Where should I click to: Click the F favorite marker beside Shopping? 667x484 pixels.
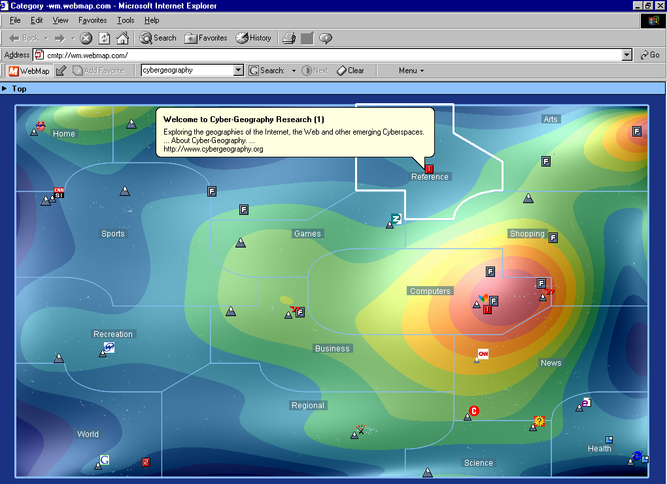pos(553,238)
